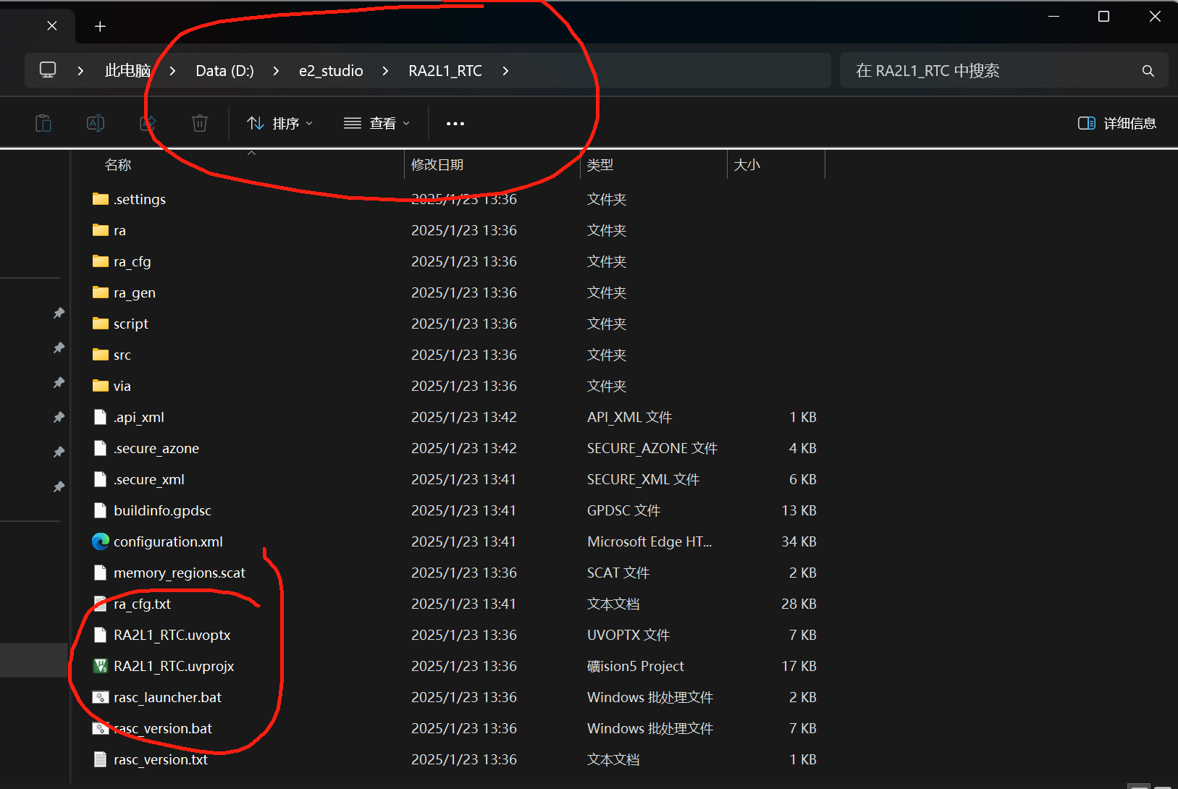Sort by 名称 column header

click(x=118, y=165)
